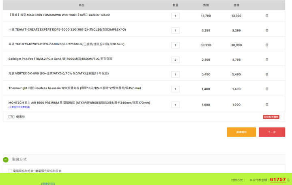Open MAG B760 TOMAHAWK WIFI product name
The width and height of the screenshot is (292, 185).
[59, 15]
